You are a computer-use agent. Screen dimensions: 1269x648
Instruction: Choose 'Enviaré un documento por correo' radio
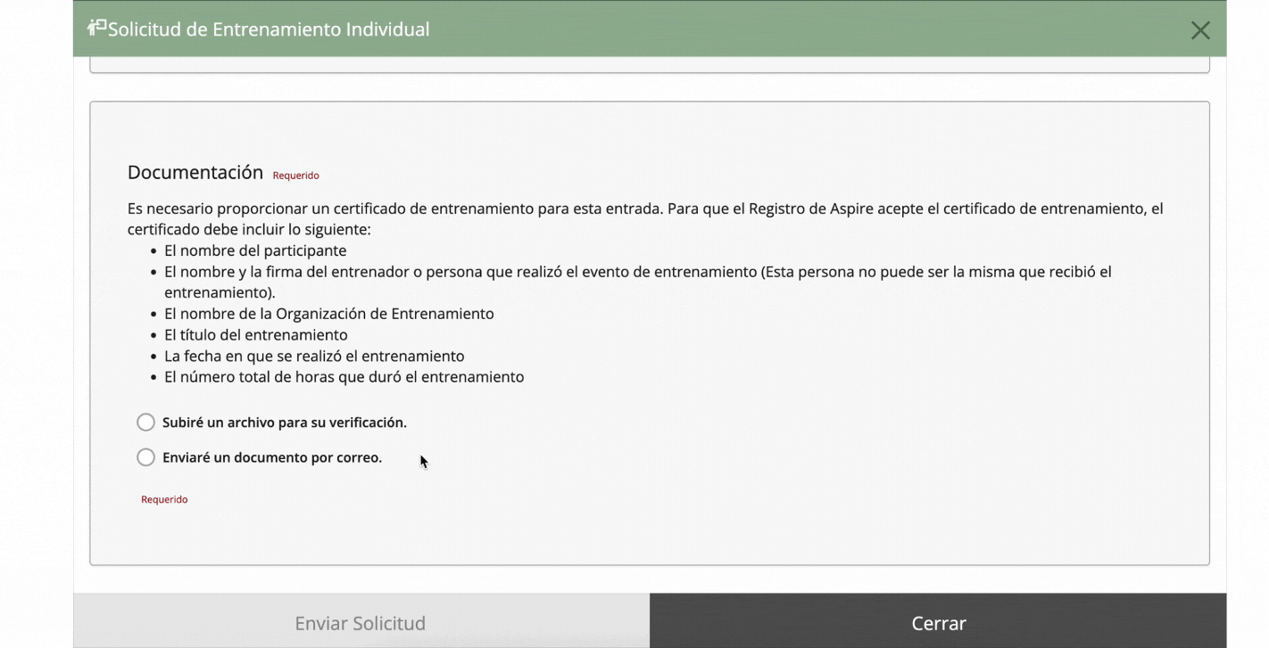(x=145, y=457)
